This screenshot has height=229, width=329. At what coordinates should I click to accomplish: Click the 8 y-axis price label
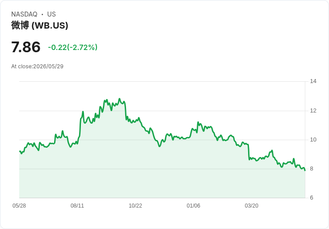[312, 169]
